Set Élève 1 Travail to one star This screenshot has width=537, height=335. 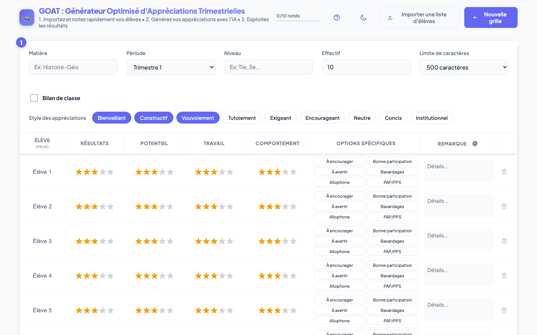point(198,172)
